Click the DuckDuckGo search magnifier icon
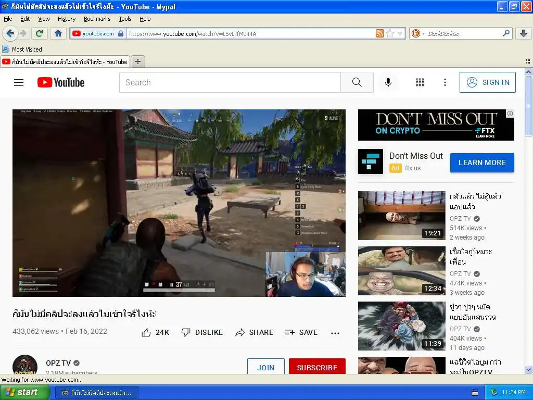533x400 pixels. click(506, 33)
